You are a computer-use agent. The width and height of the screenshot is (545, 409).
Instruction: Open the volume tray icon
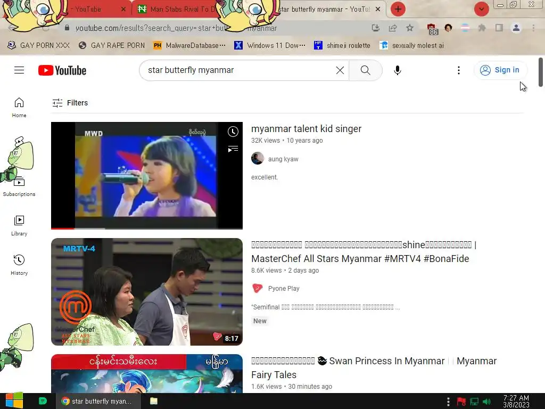tap(487, 402)
